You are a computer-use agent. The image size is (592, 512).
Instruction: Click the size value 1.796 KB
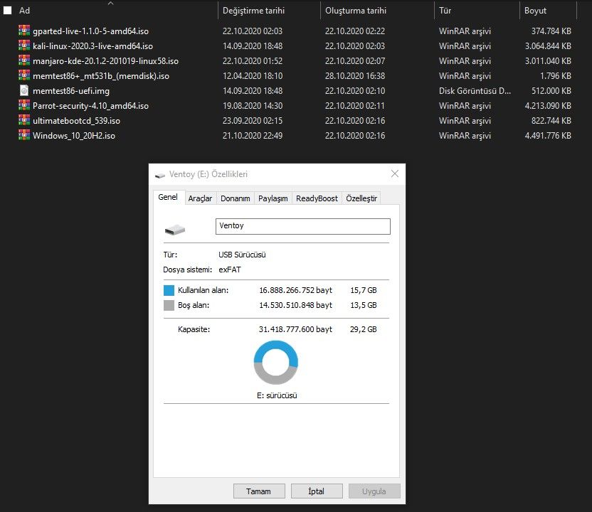[556, 76]
